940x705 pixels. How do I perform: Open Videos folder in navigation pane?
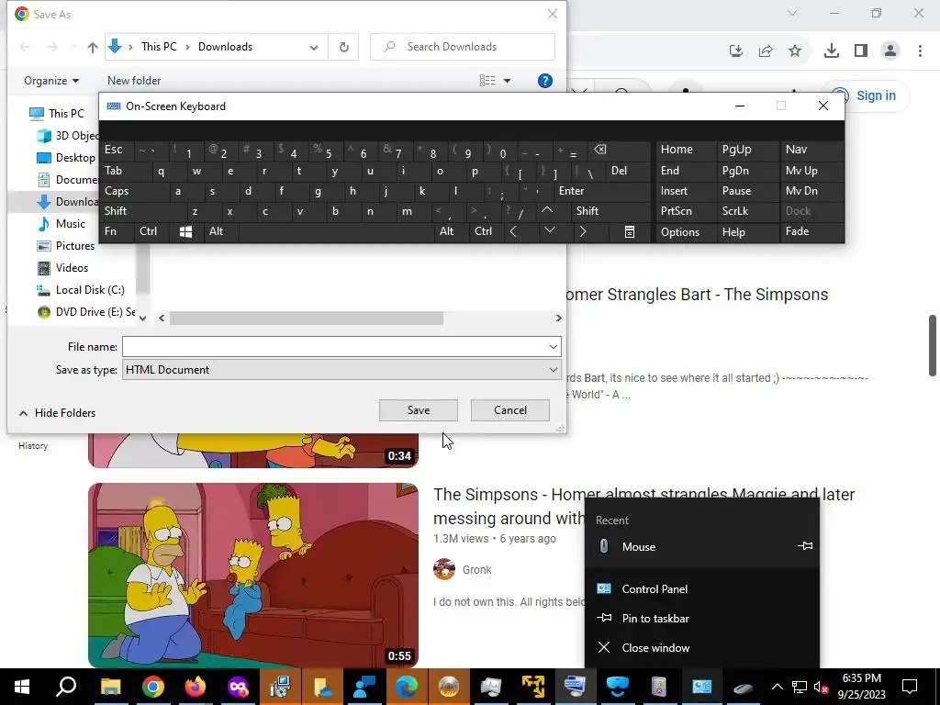72,268
